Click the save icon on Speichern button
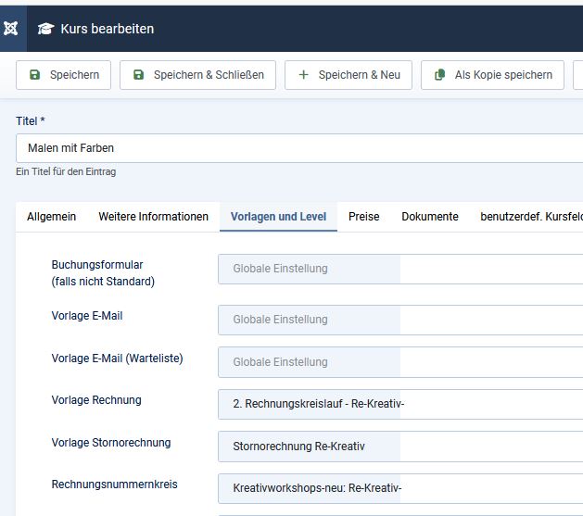 35,75
